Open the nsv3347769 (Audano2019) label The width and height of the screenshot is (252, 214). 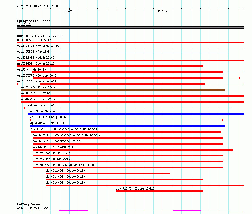pyautogui.click(x=52, y=159)
